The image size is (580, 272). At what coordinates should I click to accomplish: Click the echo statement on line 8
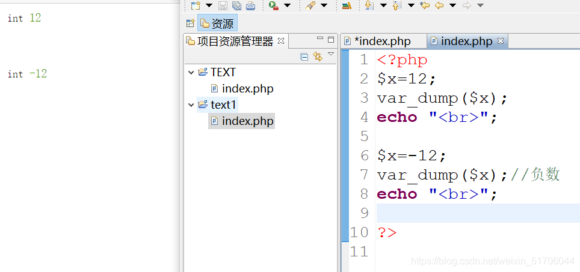[437, 194]
